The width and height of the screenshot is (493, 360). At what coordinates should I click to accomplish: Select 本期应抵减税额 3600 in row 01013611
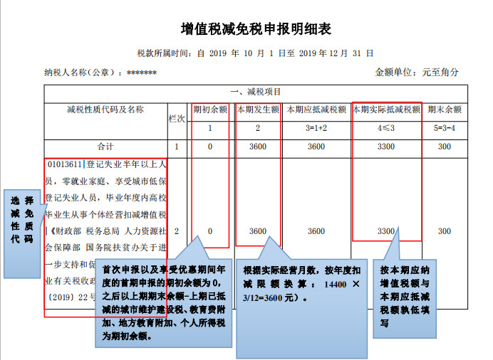[x=316, y=231]
